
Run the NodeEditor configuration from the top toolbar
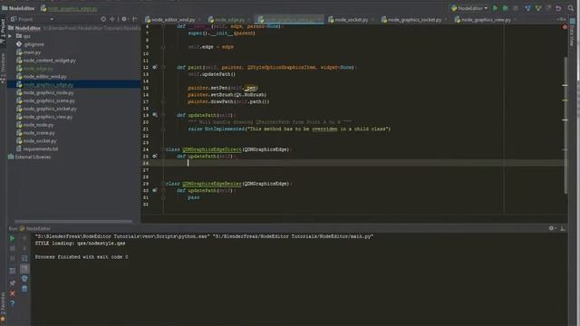(x=496, y=8)
